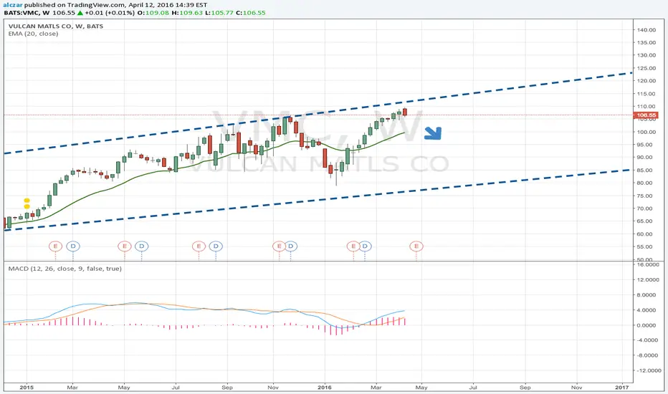Click the last MACD histogram bar
This screenshot has width=668, height=394.
[x=404, y=322]
